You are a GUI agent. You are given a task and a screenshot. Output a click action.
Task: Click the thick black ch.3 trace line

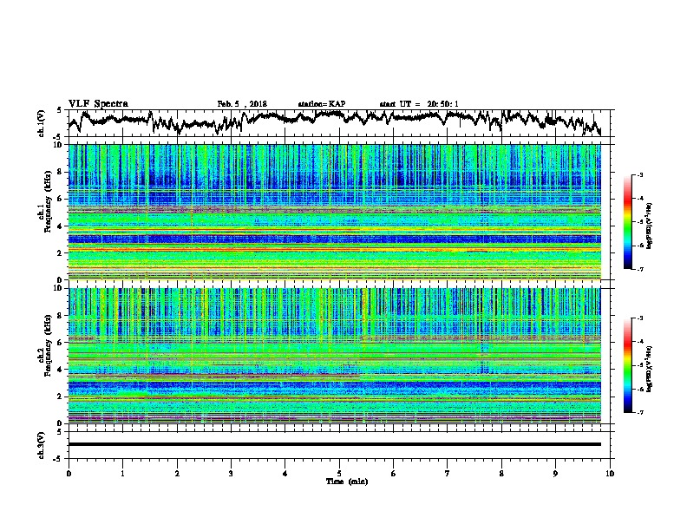(335, 444)
